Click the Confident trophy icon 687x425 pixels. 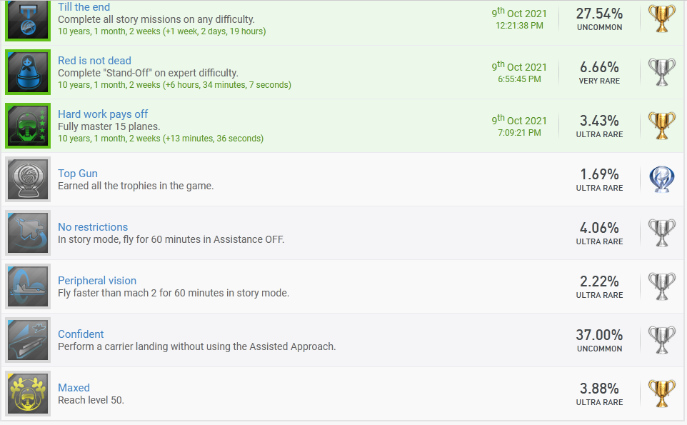click(29, 340)
